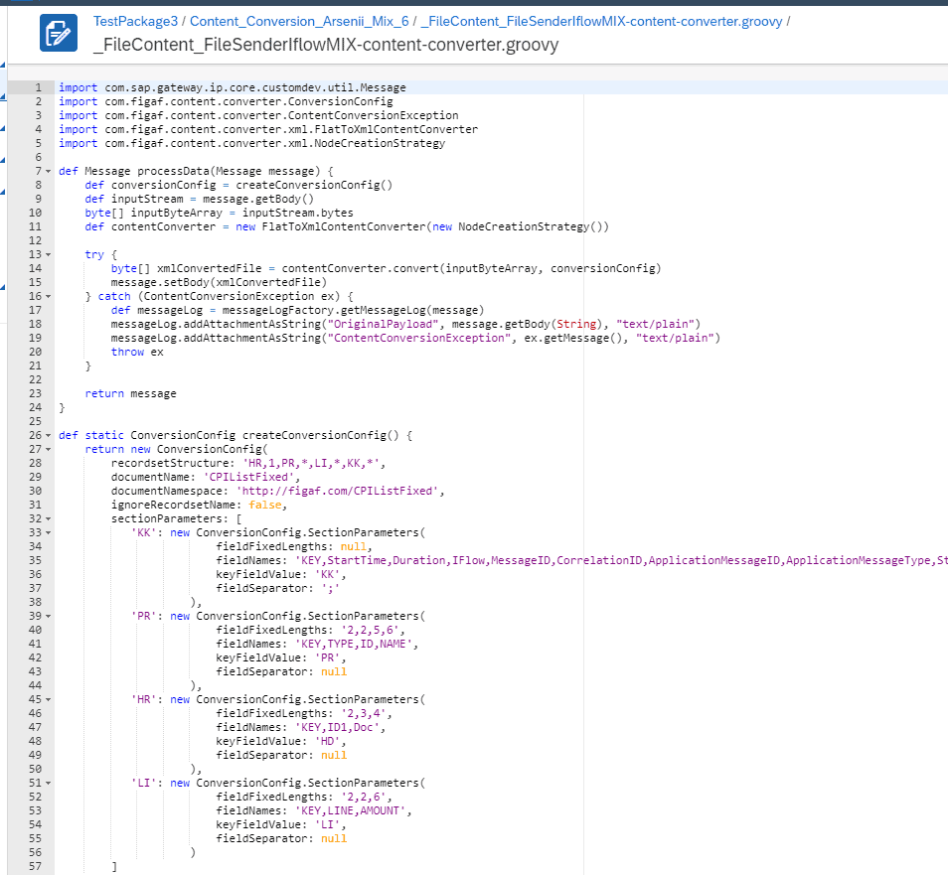The width and height of the screenshot is (948, 875).
Task: Click keyFieldValue 'PR' on line 42
Action: click(x=330, y=657)
